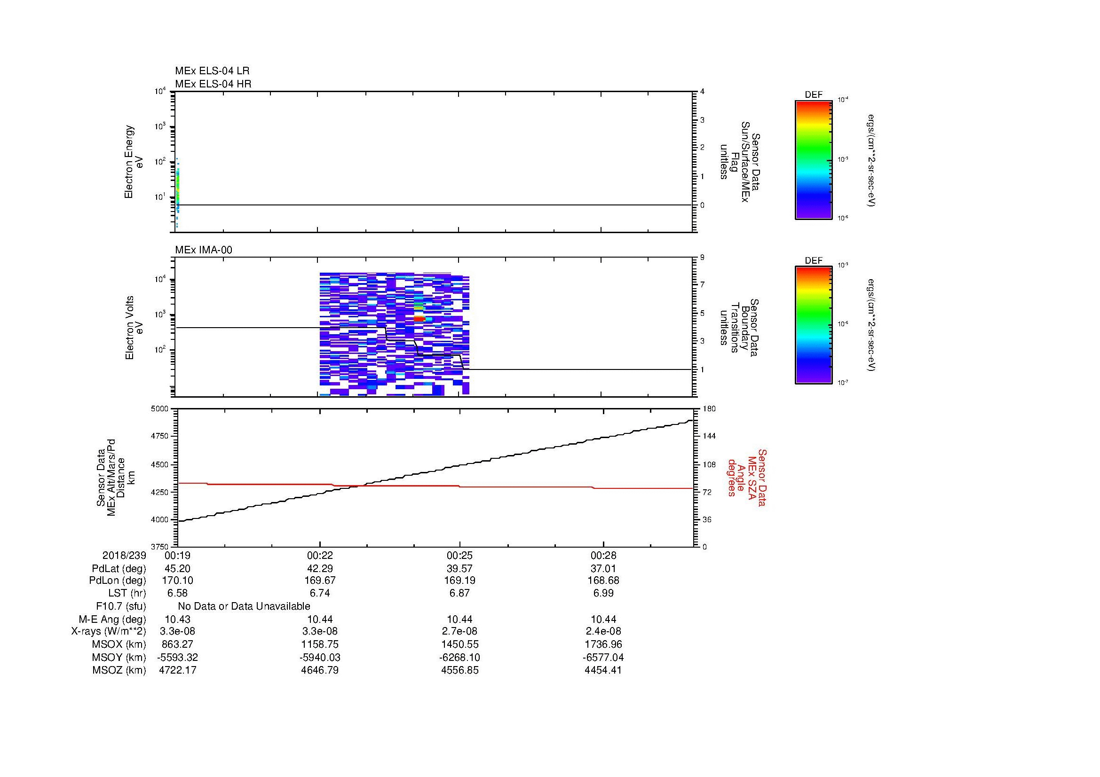Click the 'X-rays (W/m**2)' row label
1100x777 pixels.
pyautogui.click(x=109, y=631)
